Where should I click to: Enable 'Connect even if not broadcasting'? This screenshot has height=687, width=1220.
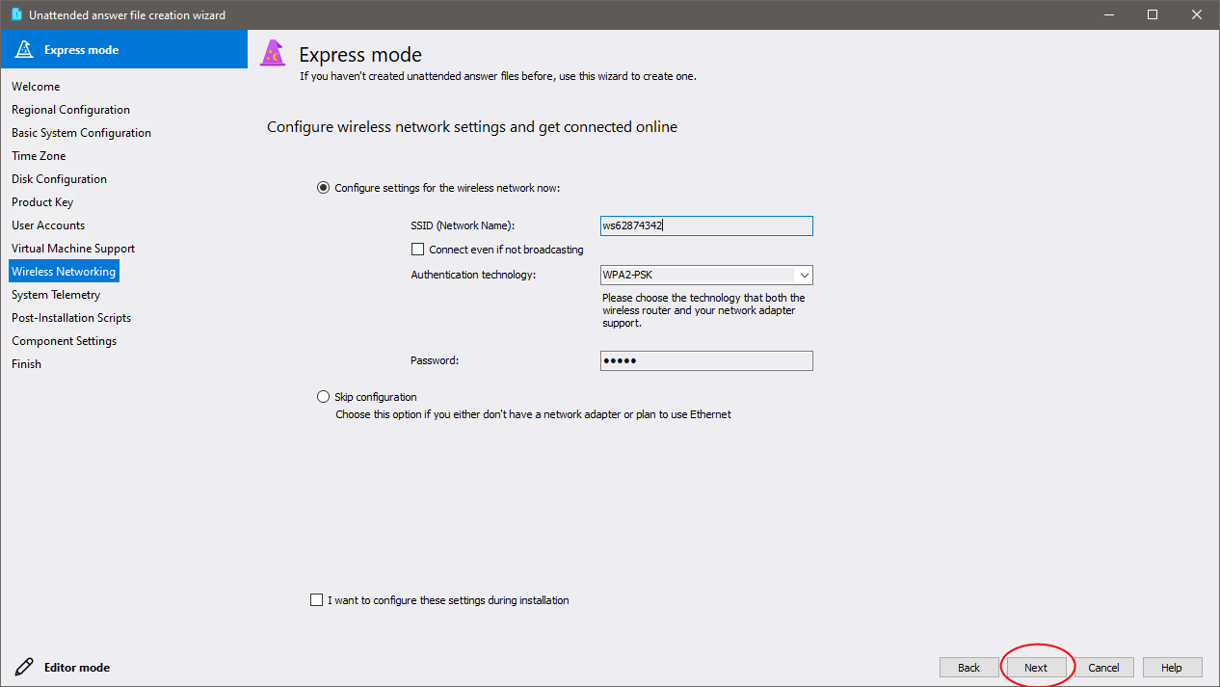pyautogui.click(x=417, y=250)
